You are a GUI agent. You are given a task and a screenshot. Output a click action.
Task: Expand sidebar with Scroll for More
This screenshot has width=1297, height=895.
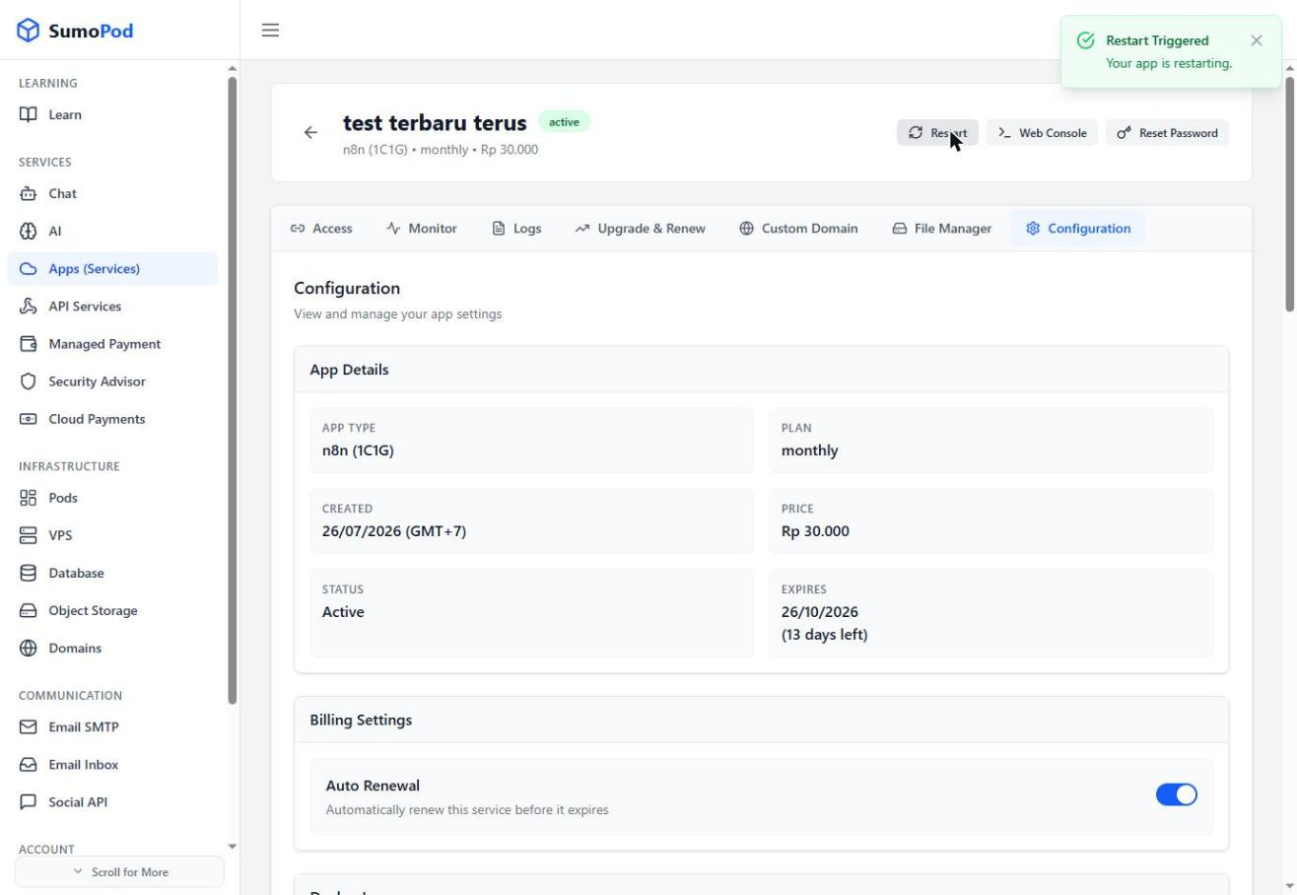pos(119,871)
